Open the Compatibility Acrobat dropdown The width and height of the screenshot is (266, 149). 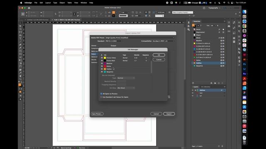click(x=163, y=41)
